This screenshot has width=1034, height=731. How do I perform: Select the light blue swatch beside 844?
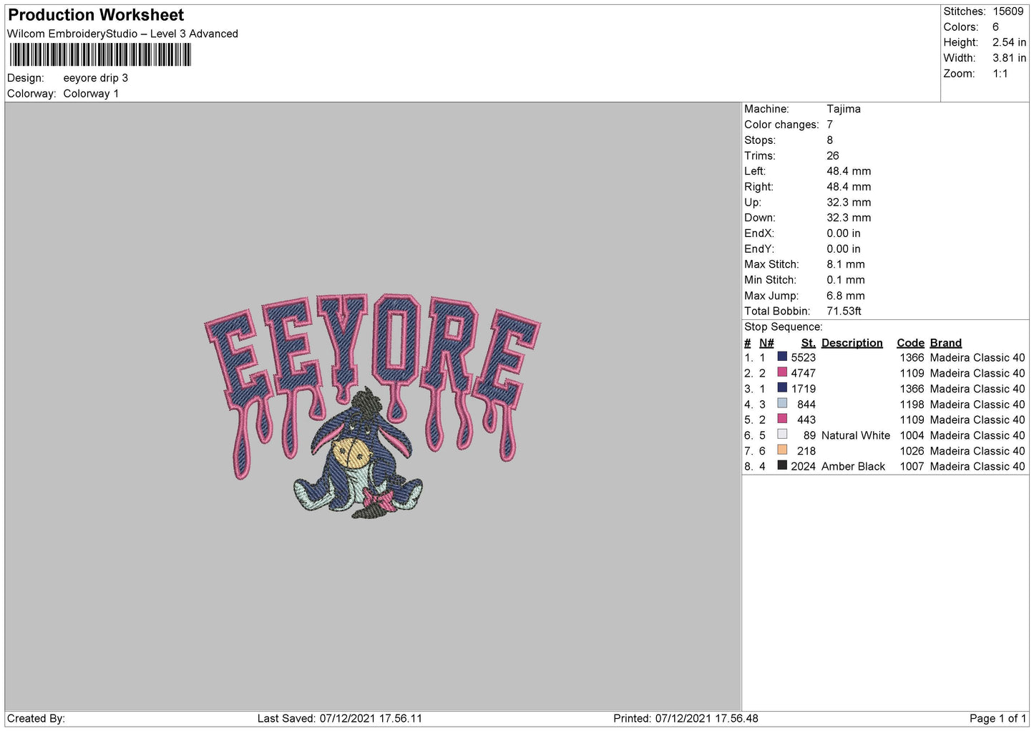point(782,404)
